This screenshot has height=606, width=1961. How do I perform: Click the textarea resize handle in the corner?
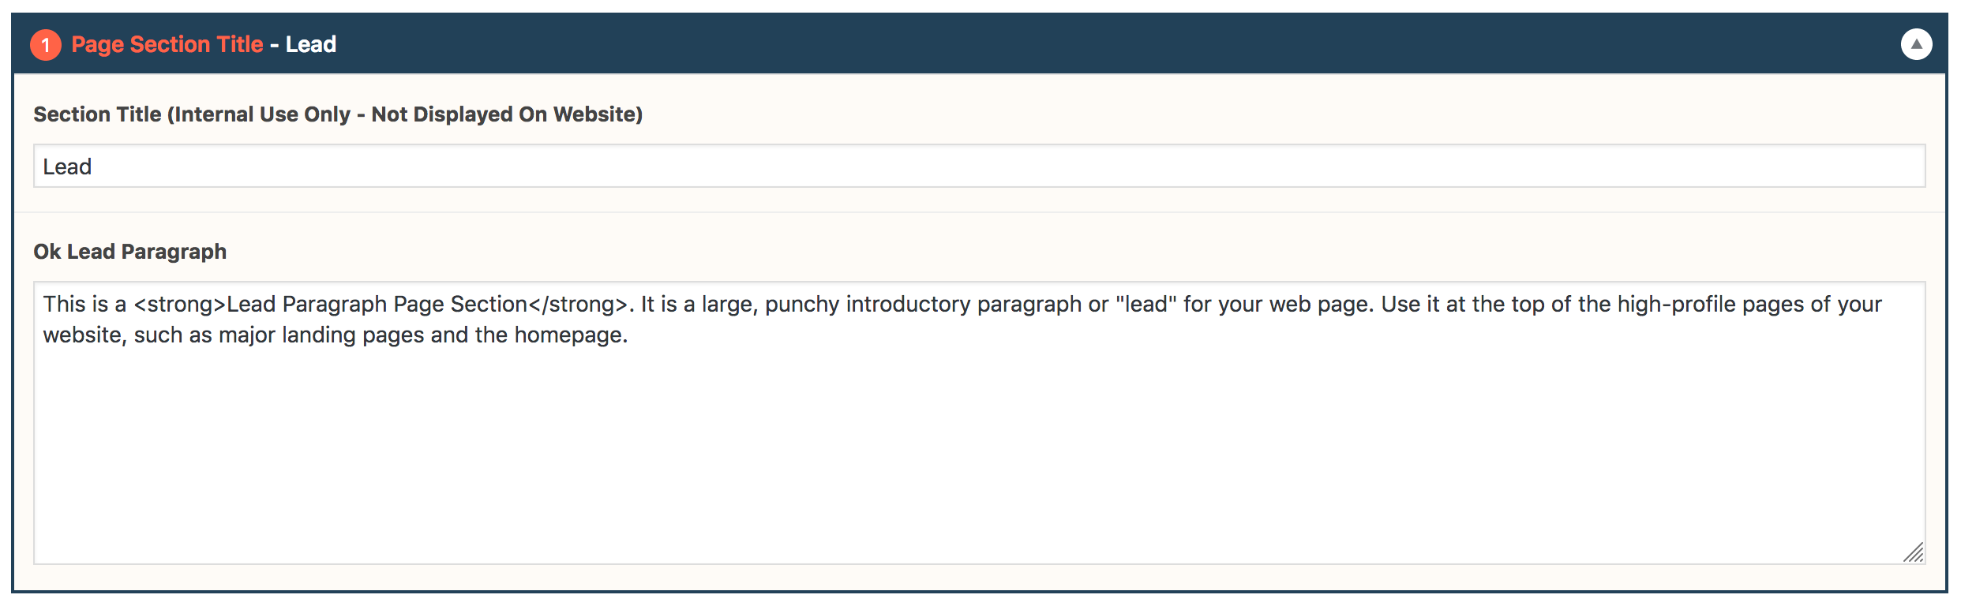click(1914, 552)
